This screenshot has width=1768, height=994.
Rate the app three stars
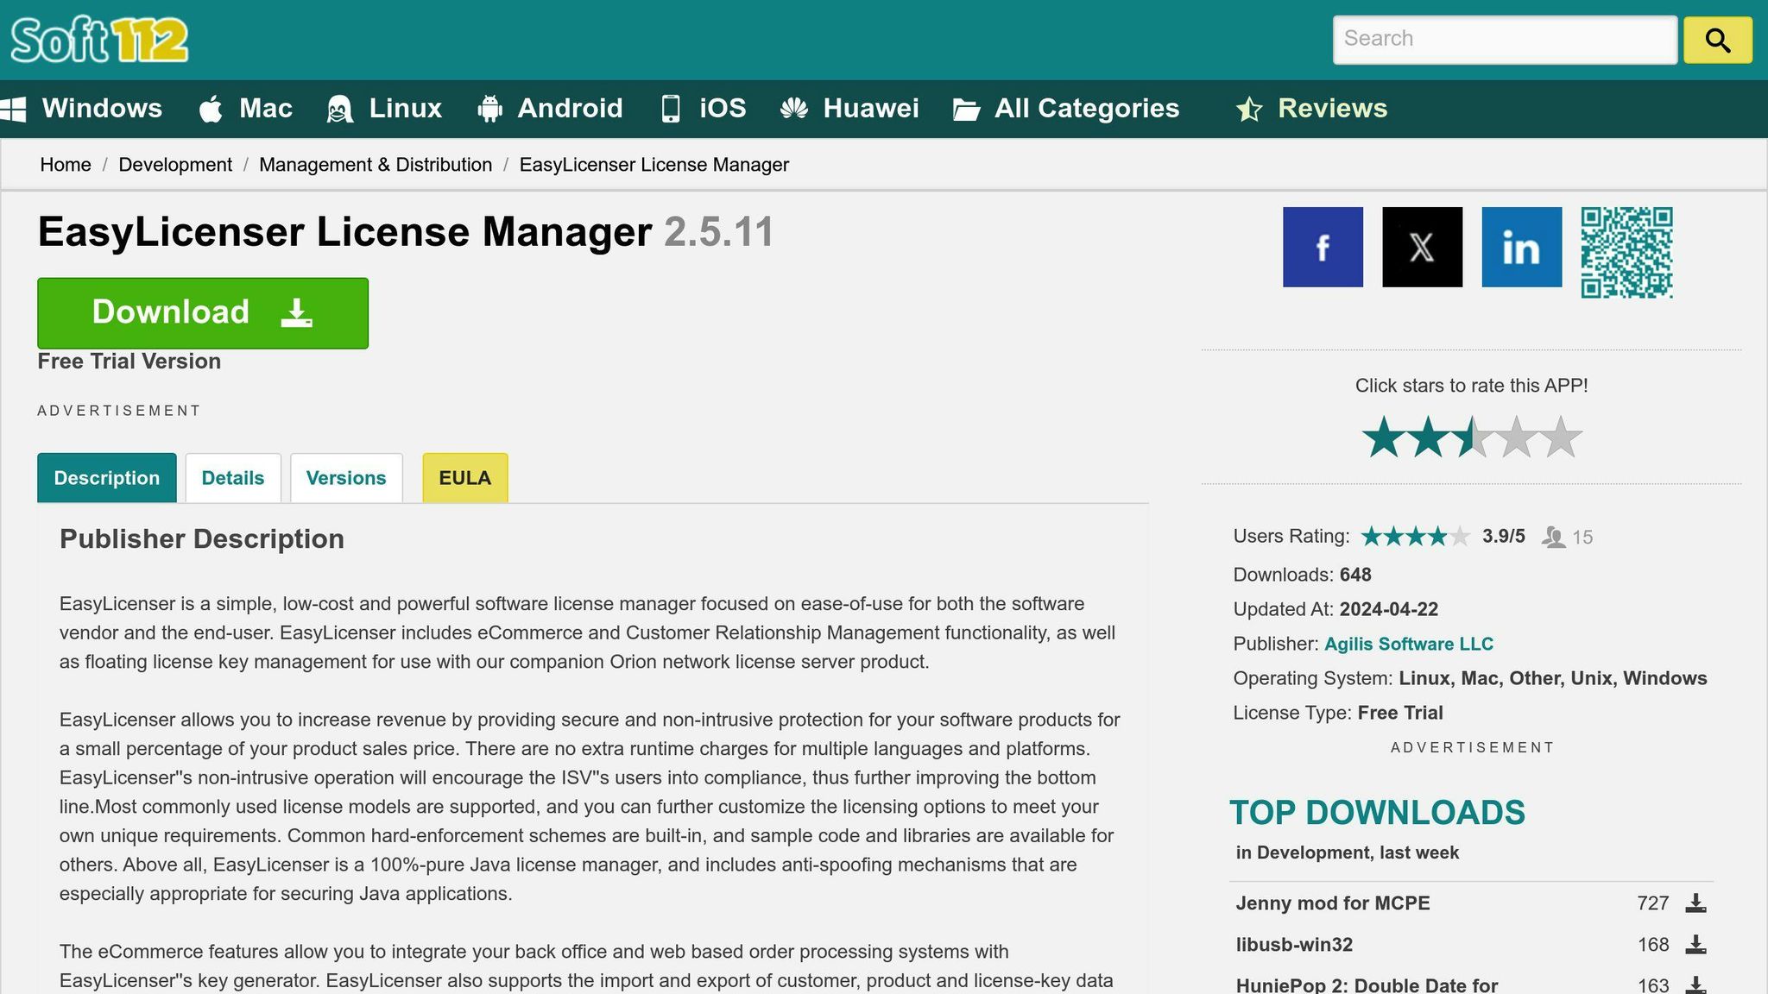pos(1472,437)
